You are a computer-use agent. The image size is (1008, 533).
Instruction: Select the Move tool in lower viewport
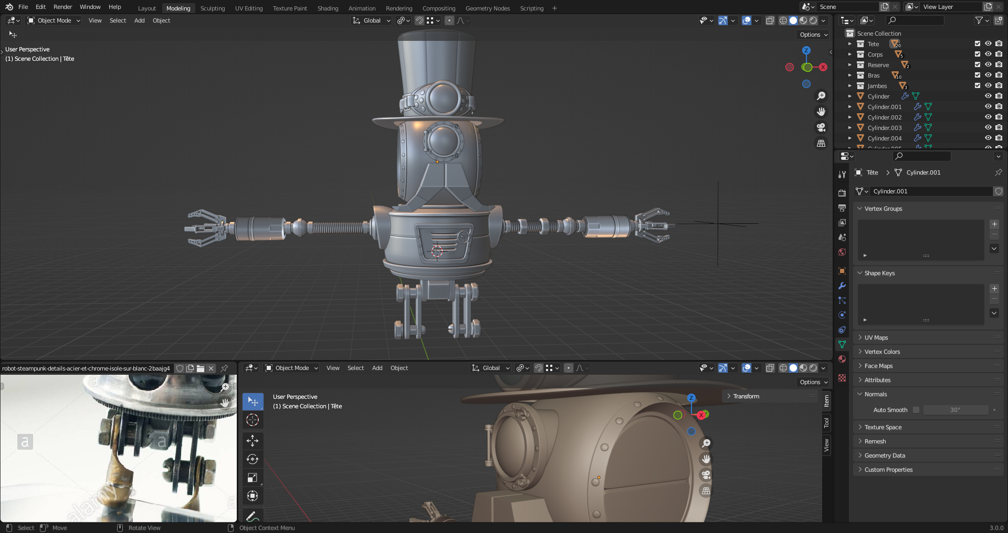[253, 440]
